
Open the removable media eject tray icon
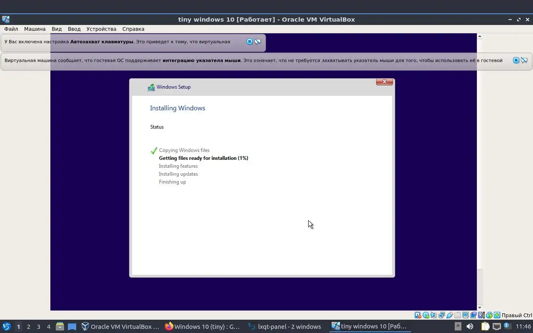click(x=458, y=326)
